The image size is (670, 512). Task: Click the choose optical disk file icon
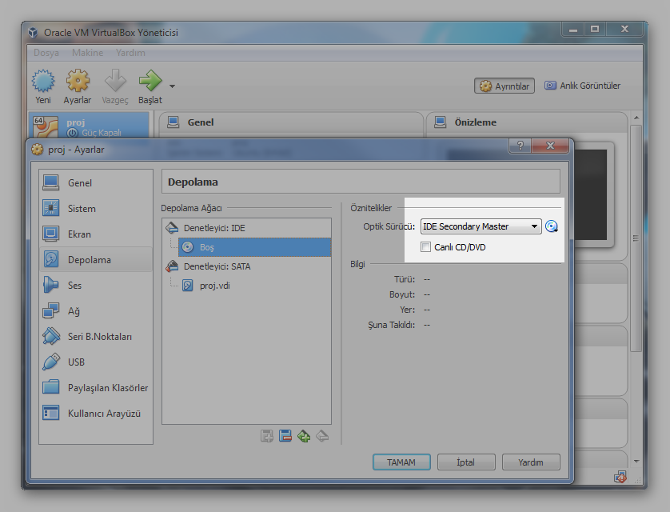point(552,226)
